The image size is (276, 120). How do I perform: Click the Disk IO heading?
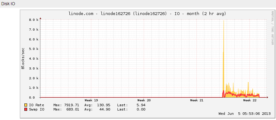[x=8, y=4]
